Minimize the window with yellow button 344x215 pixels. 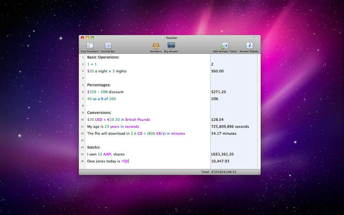87,38
